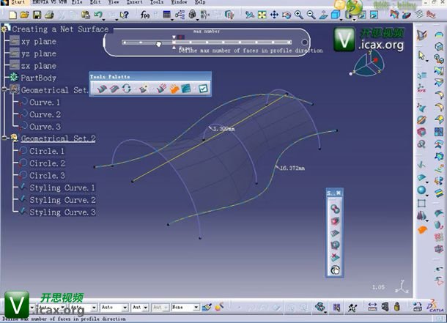Viewport: 447px width, 323px height.
Task: Click the swap arrows icon in Tools Palette
Action: 127,89
